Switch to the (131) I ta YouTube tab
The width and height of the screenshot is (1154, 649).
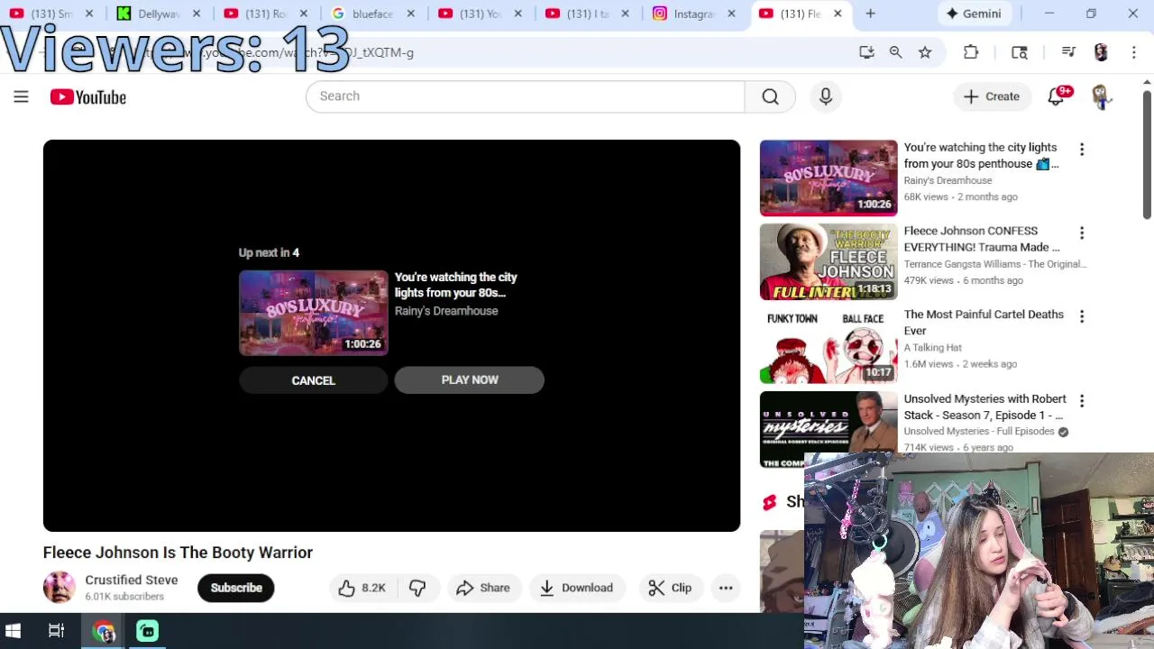click(x=588, y=14)
